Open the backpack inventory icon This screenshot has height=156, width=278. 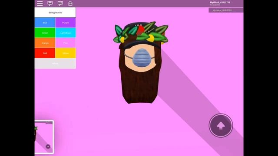point(70,3)
